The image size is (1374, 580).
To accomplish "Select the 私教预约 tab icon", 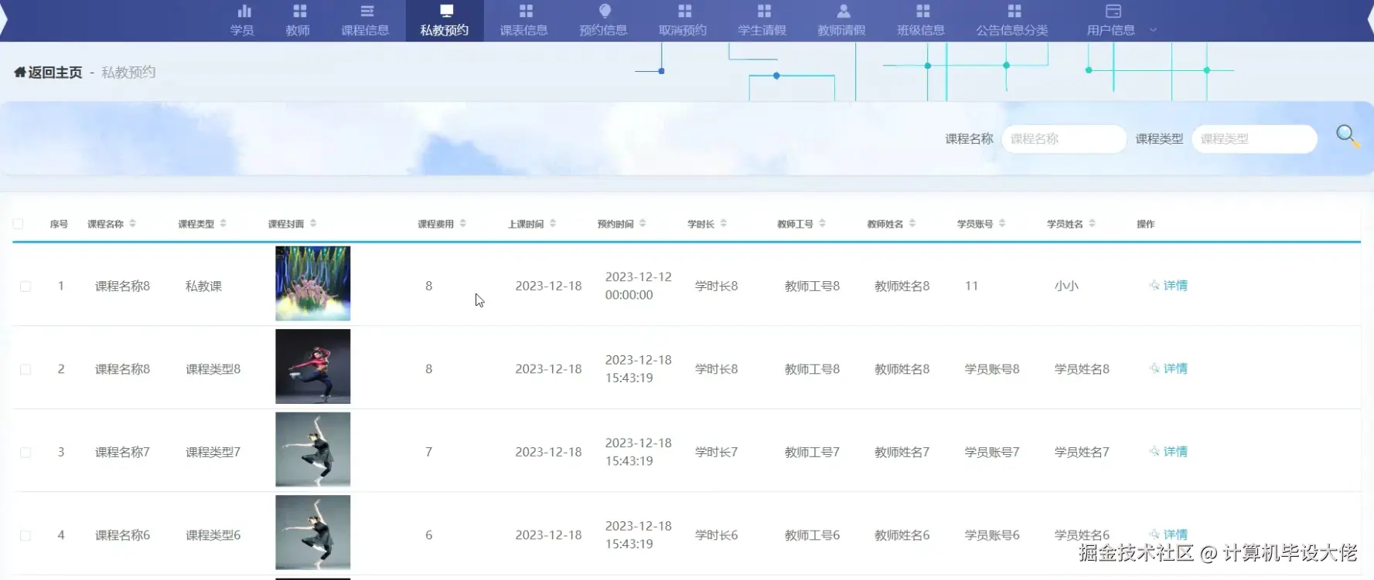I will (446, 11).
